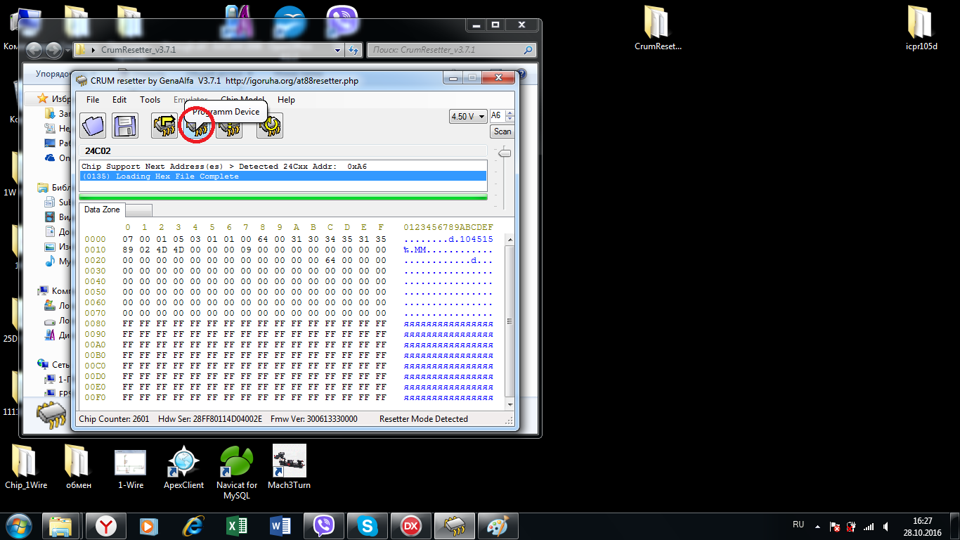Open the File menu
This screenshot has width=960, height=540.
(x=93, y=100)
